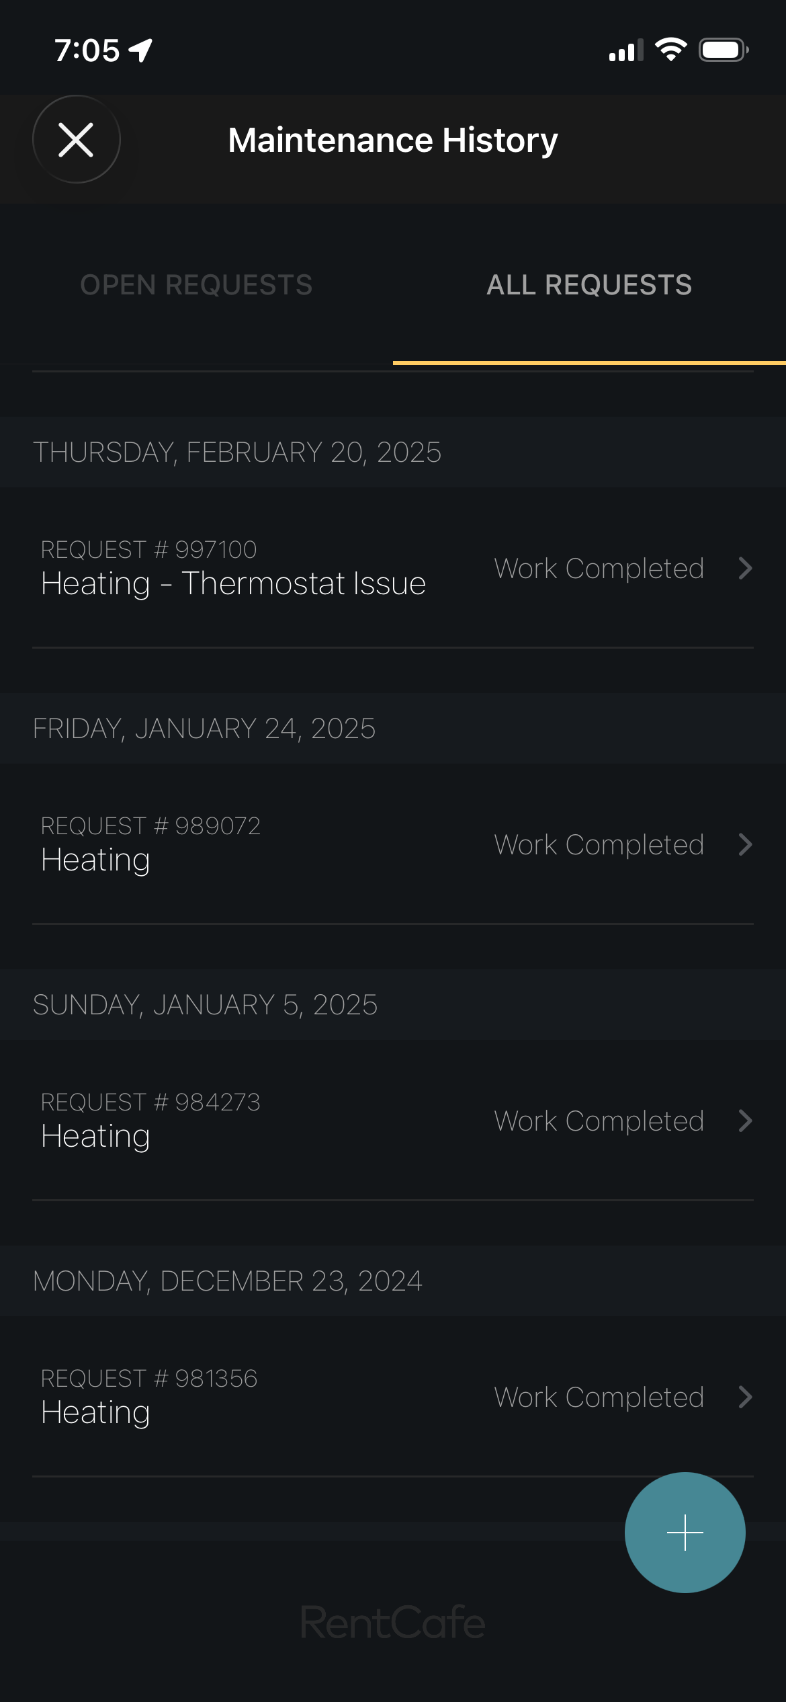Image resolution: width=786 pixels, height=1702 pixels.
Task: Tap the plus button to add request
Action: (685, 1532)
